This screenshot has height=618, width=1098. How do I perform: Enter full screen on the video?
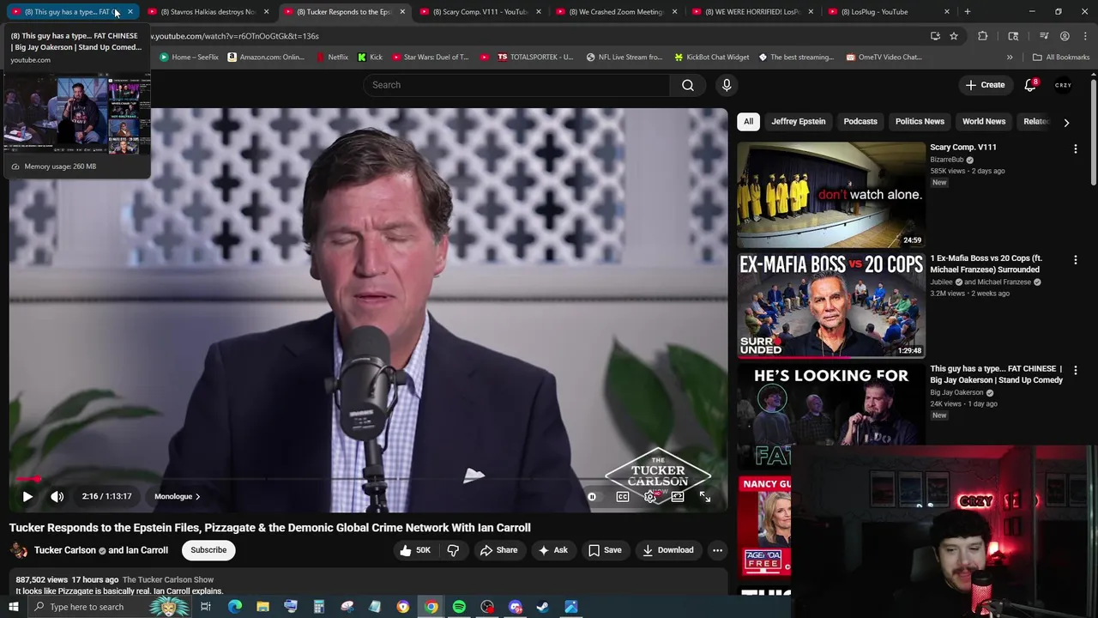click(705, 496)
